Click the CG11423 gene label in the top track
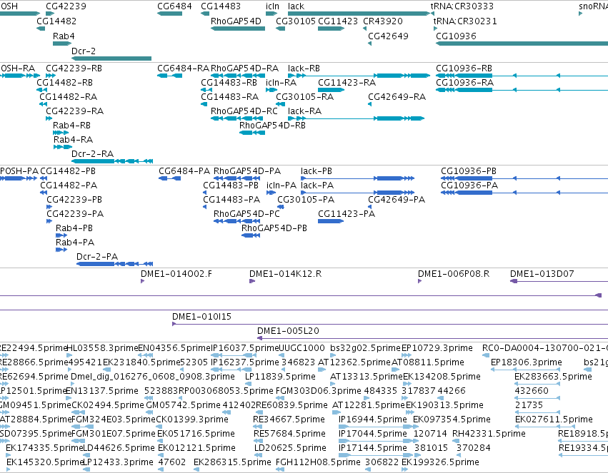Viewport: 608px width, 473px height. [x=338, y=21]
